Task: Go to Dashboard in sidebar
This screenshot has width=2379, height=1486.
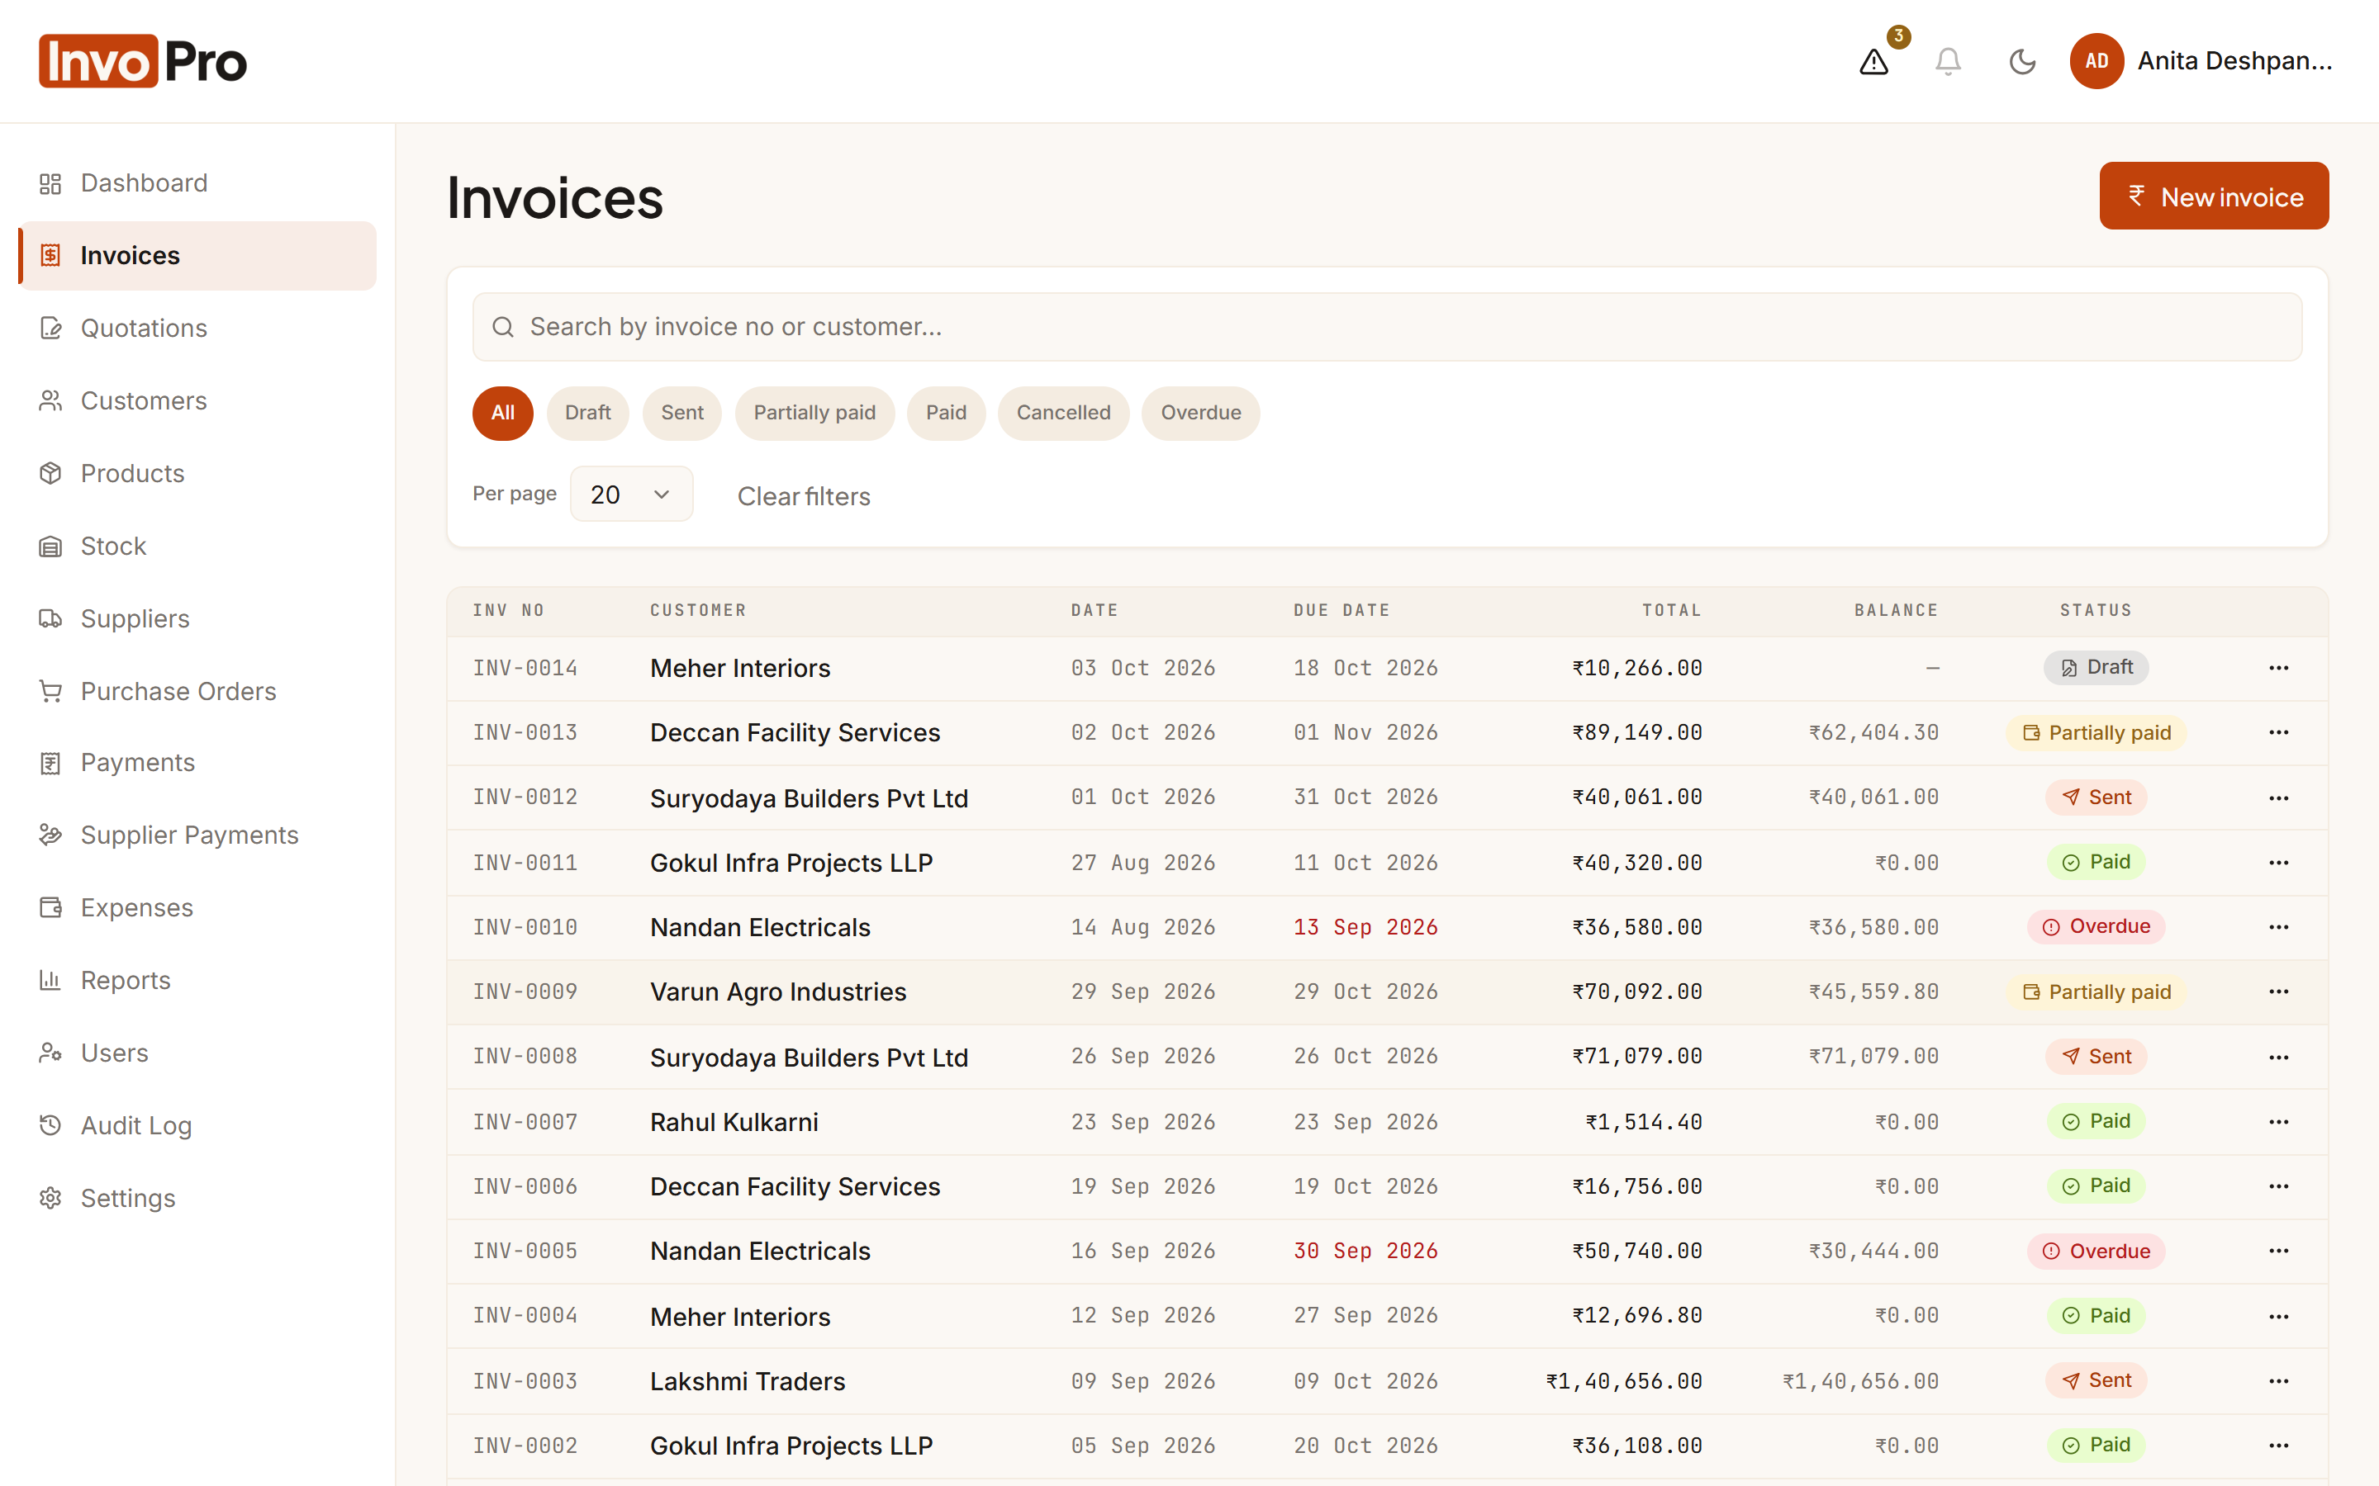Action: point(197,182)
